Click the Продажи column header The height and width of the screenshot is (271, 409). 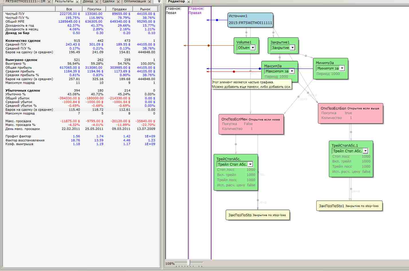[119, 9]
